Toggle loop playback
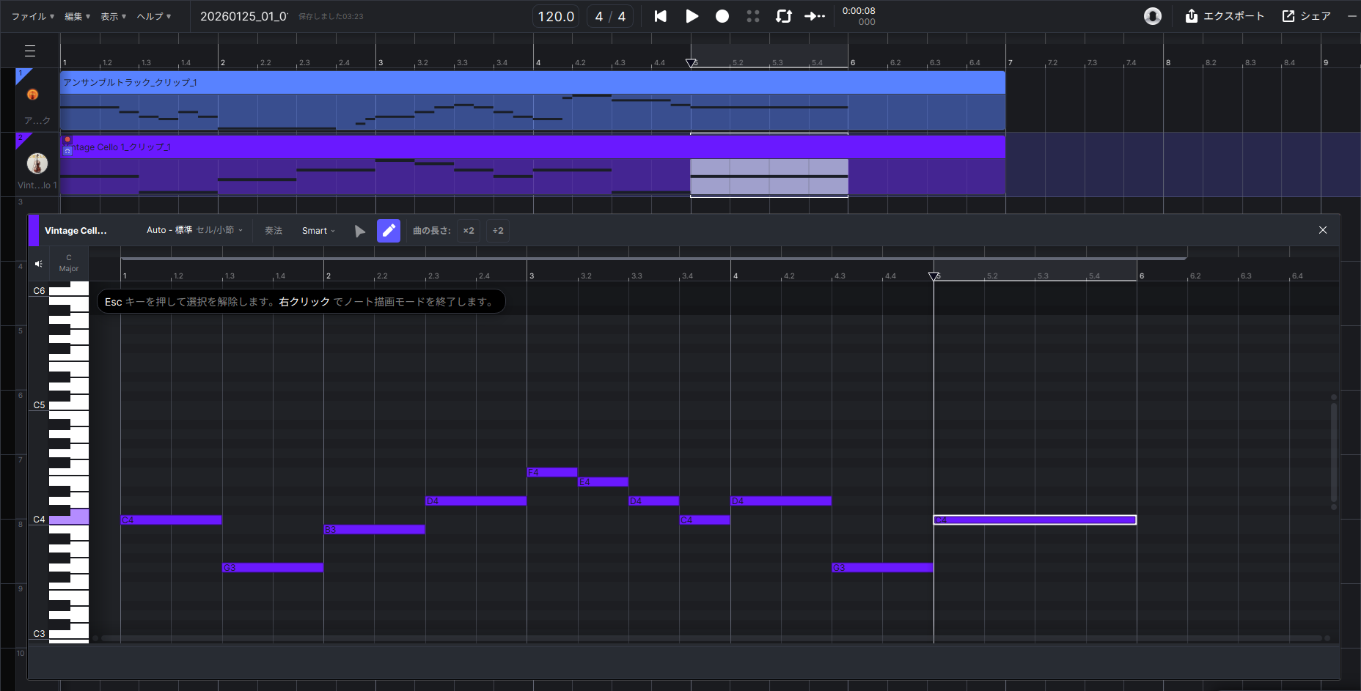Image resolution: width=1361 pixels, height=691 pixels. 784,16
